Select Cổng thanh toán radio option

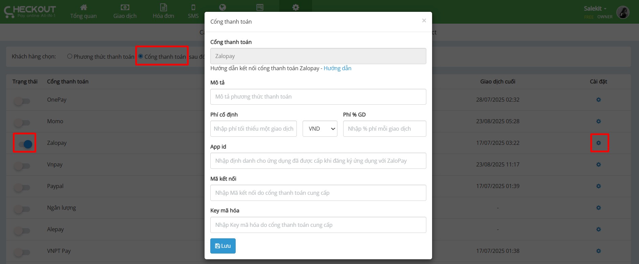pyautogui.click(x=141, y=56)
